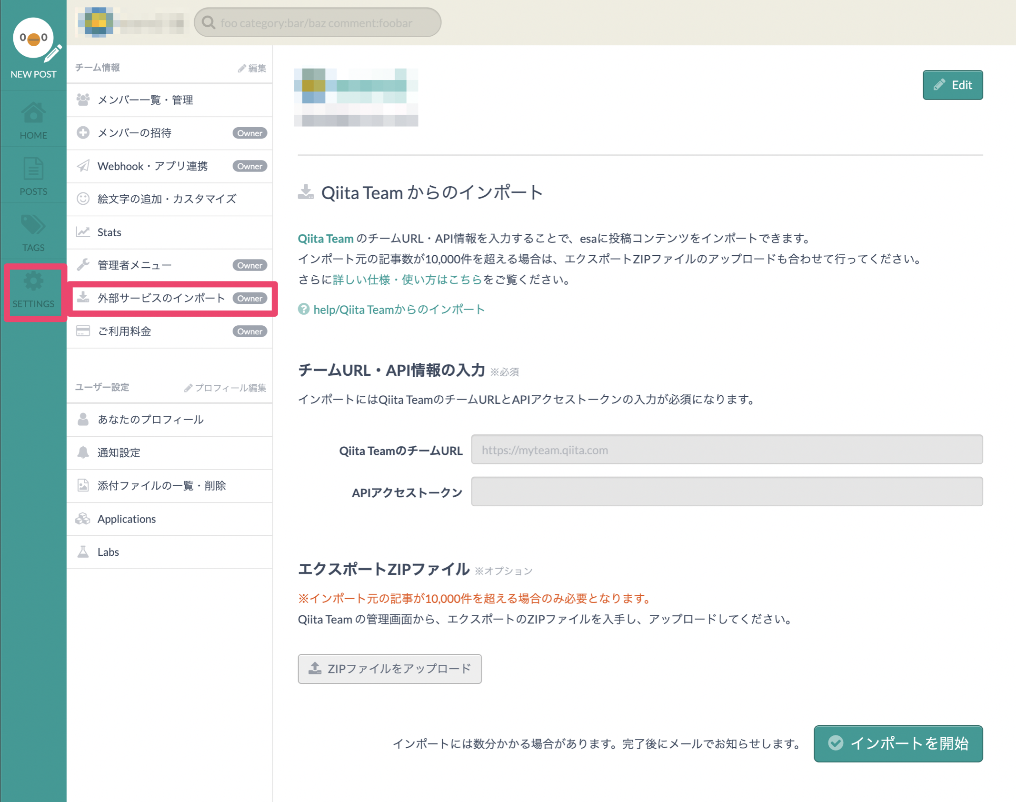
Task: Click the download icon for 外部サービスのインポート
Action: pos(83,298)
